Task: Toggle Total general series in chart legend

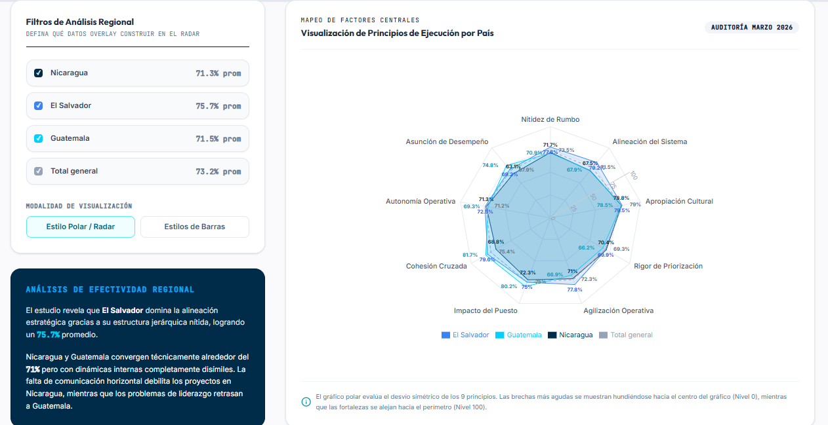Action: (x=626, y=335)
